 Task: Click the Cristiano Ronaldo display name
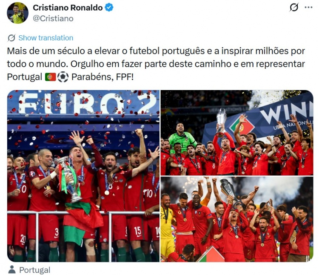(x=68, y=8)
